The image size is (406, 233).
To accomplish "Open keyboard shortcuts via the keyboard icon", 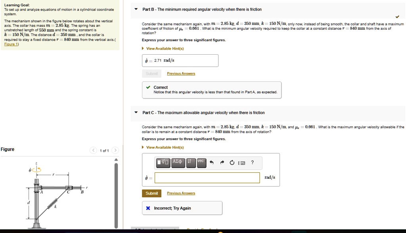I will (242, 163).
